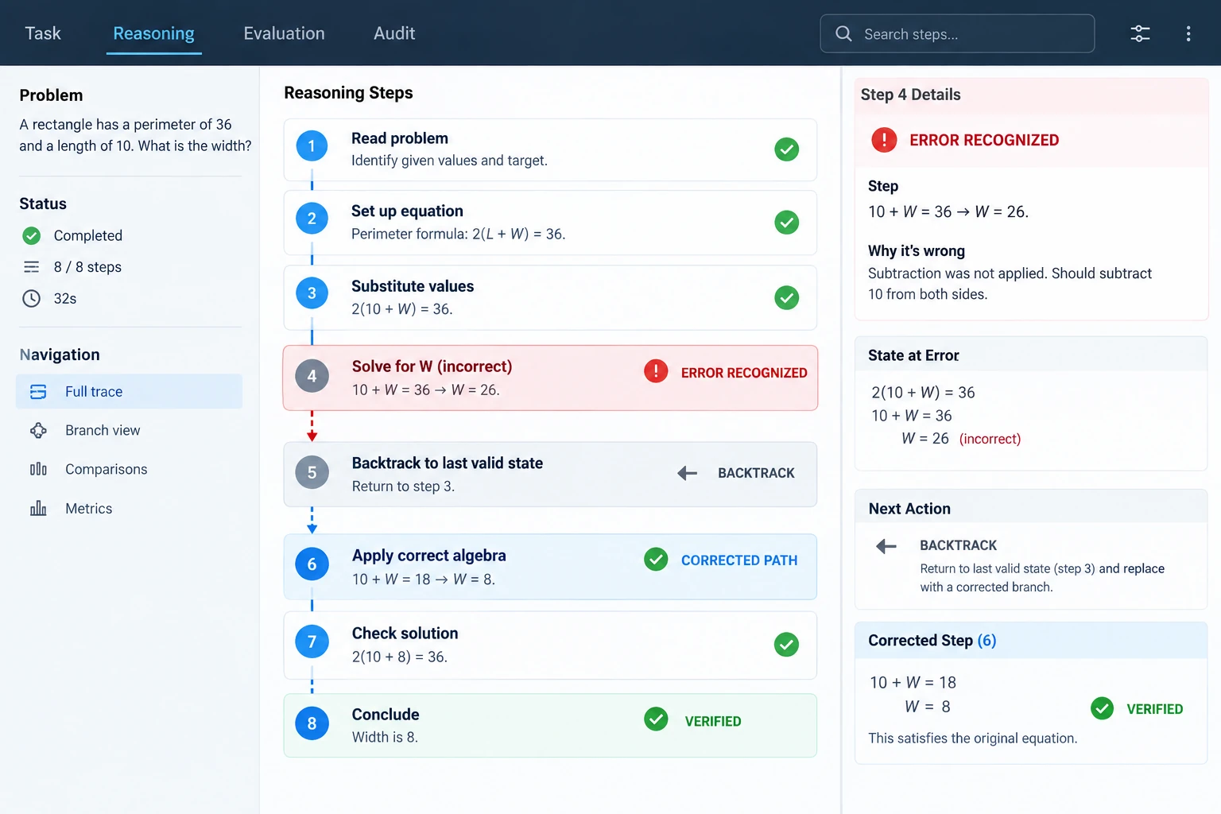This screenshot has height=814, width=1221.
Task: Expand step 6 Apply correct algebra
Action: click(x=550, y=567)
